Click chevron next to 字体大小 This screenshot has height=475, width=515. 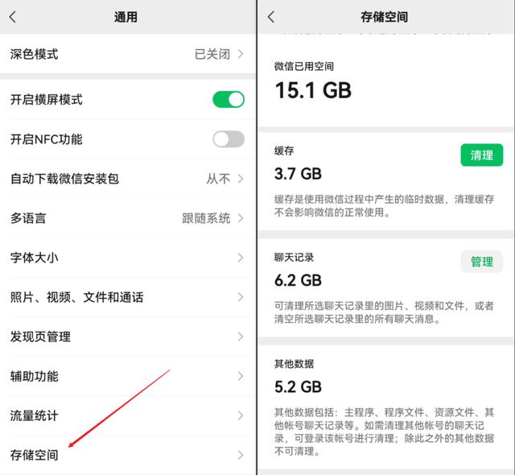click(x=241, y=258)
